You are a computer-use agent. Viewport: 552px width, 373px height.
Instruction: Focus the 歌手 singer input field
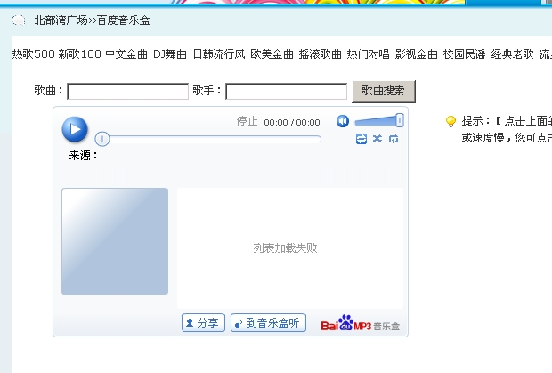tap(286, 92)
